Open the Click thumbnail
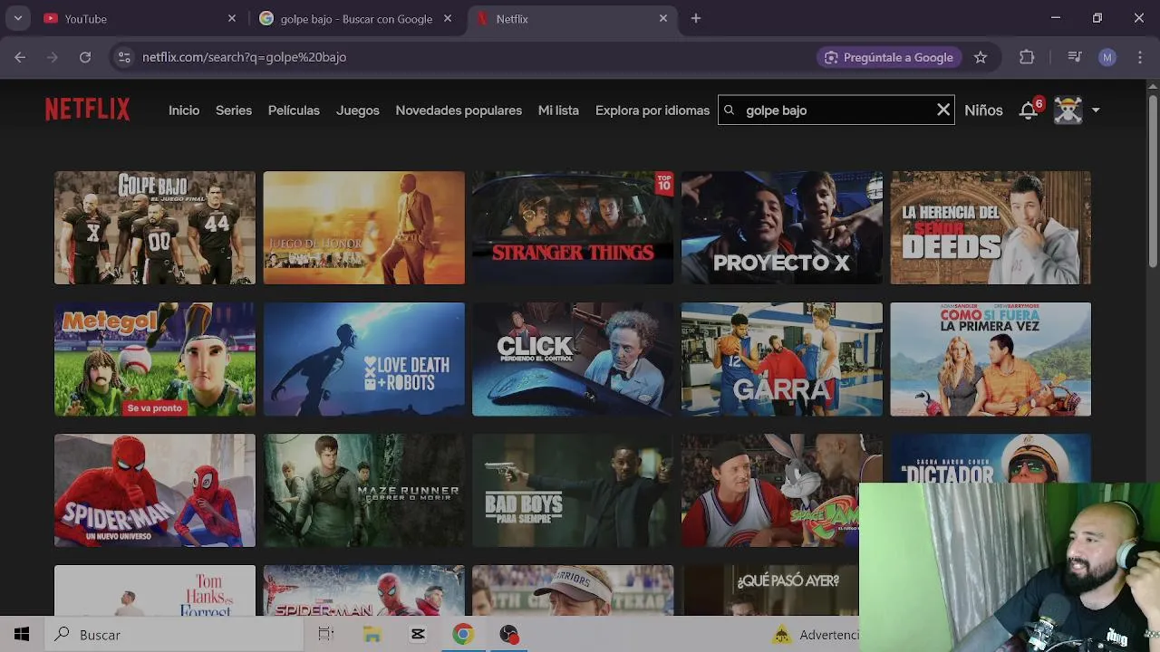 pyautogui.click(x=573, y=360)
